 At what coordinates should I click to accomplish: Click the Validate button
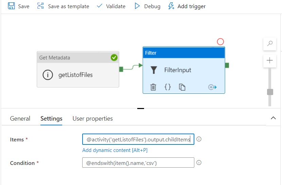click(x=111, y=6)
